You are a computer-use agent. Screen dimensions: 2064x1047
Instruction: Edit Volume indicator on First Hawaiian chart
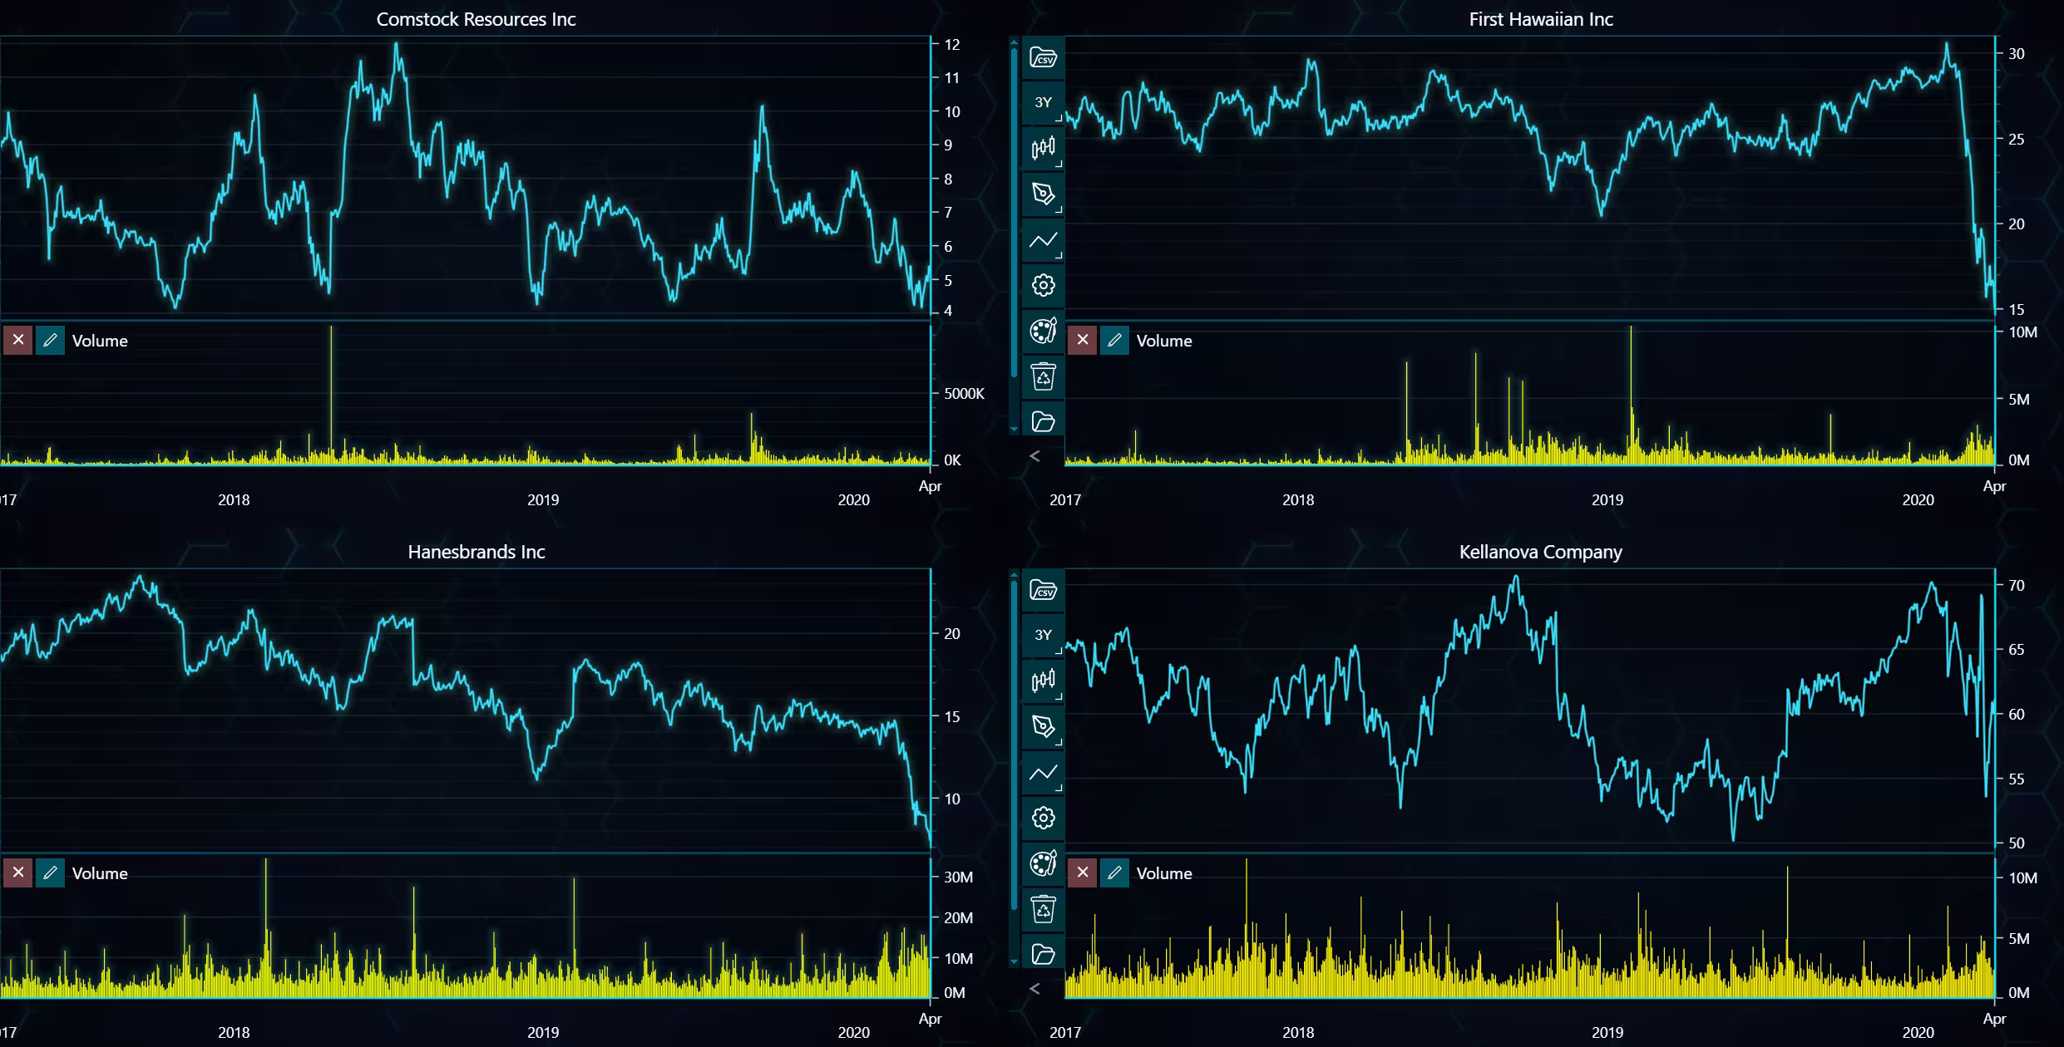pyautogui.click(x=1114, y=340)
